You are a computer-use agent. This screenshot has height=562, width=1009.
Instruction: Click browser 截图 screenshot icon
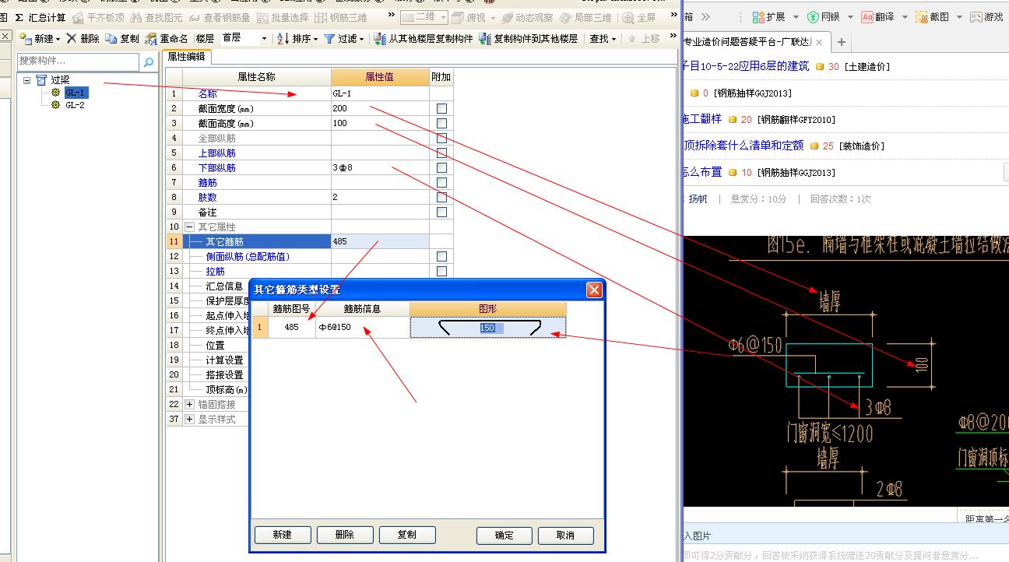click(x=922, y=16)
